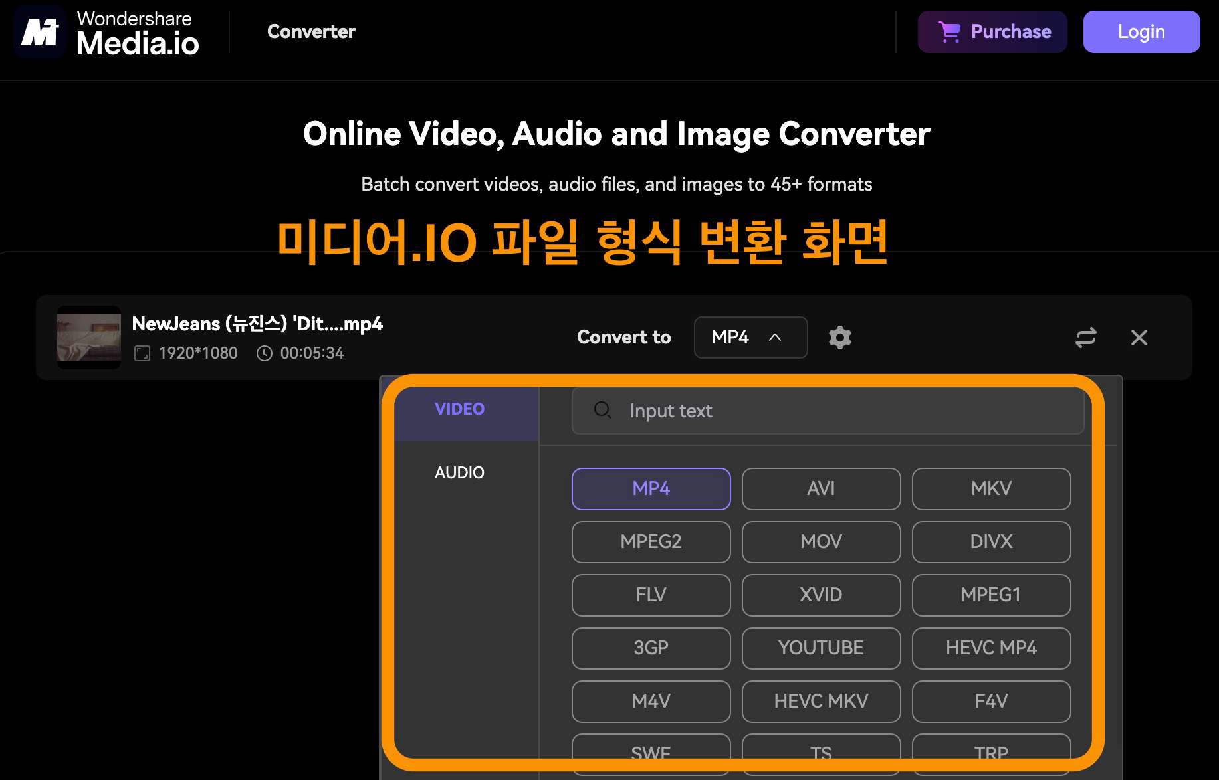1219x780 pixels.
Task: Open the MP4 Convert to dropdown
Action: (x=751, y=338)
